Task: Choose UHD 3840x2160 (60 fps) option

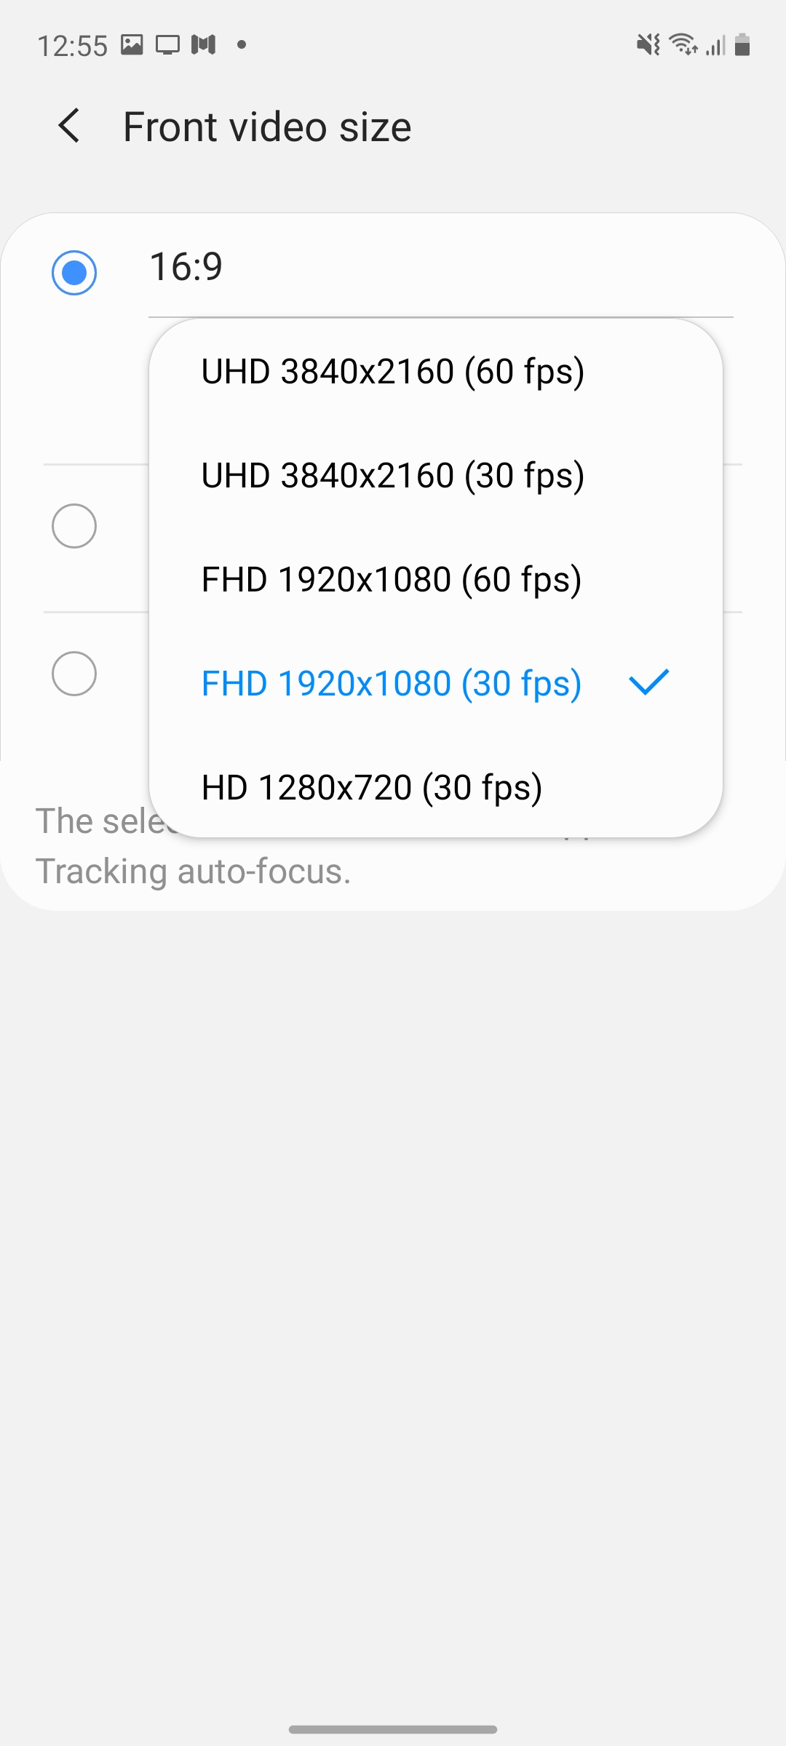Action: [393, 372]
